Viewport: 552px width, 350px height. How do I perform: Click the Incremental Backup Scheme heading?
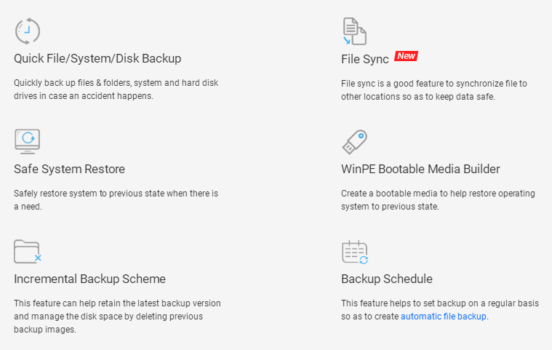click(x=89, y=279)
